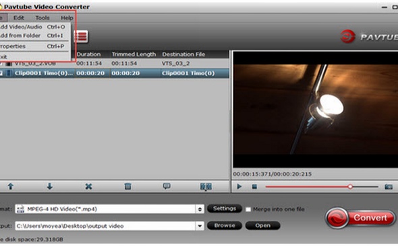Clear the list with the trash can icon
This screenshot has height=246, width=398.
(127, 187)
